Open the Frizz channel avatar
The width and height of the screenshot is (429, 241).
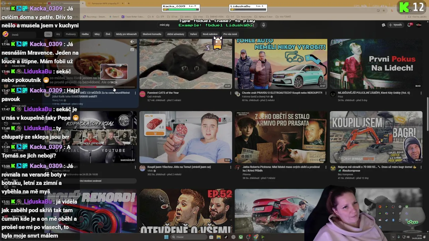333,94
